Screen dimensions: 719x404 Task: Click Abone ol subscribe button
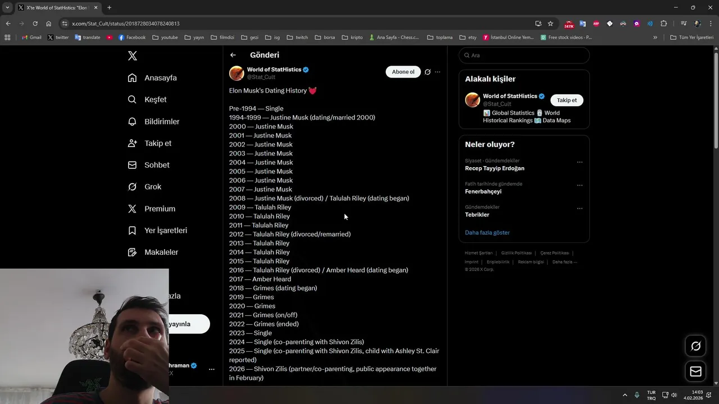point(403,72)
